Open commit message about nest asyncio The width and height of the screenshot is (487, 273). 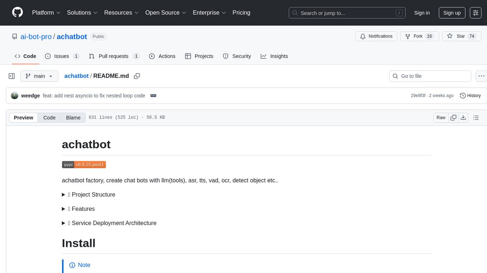94,96
